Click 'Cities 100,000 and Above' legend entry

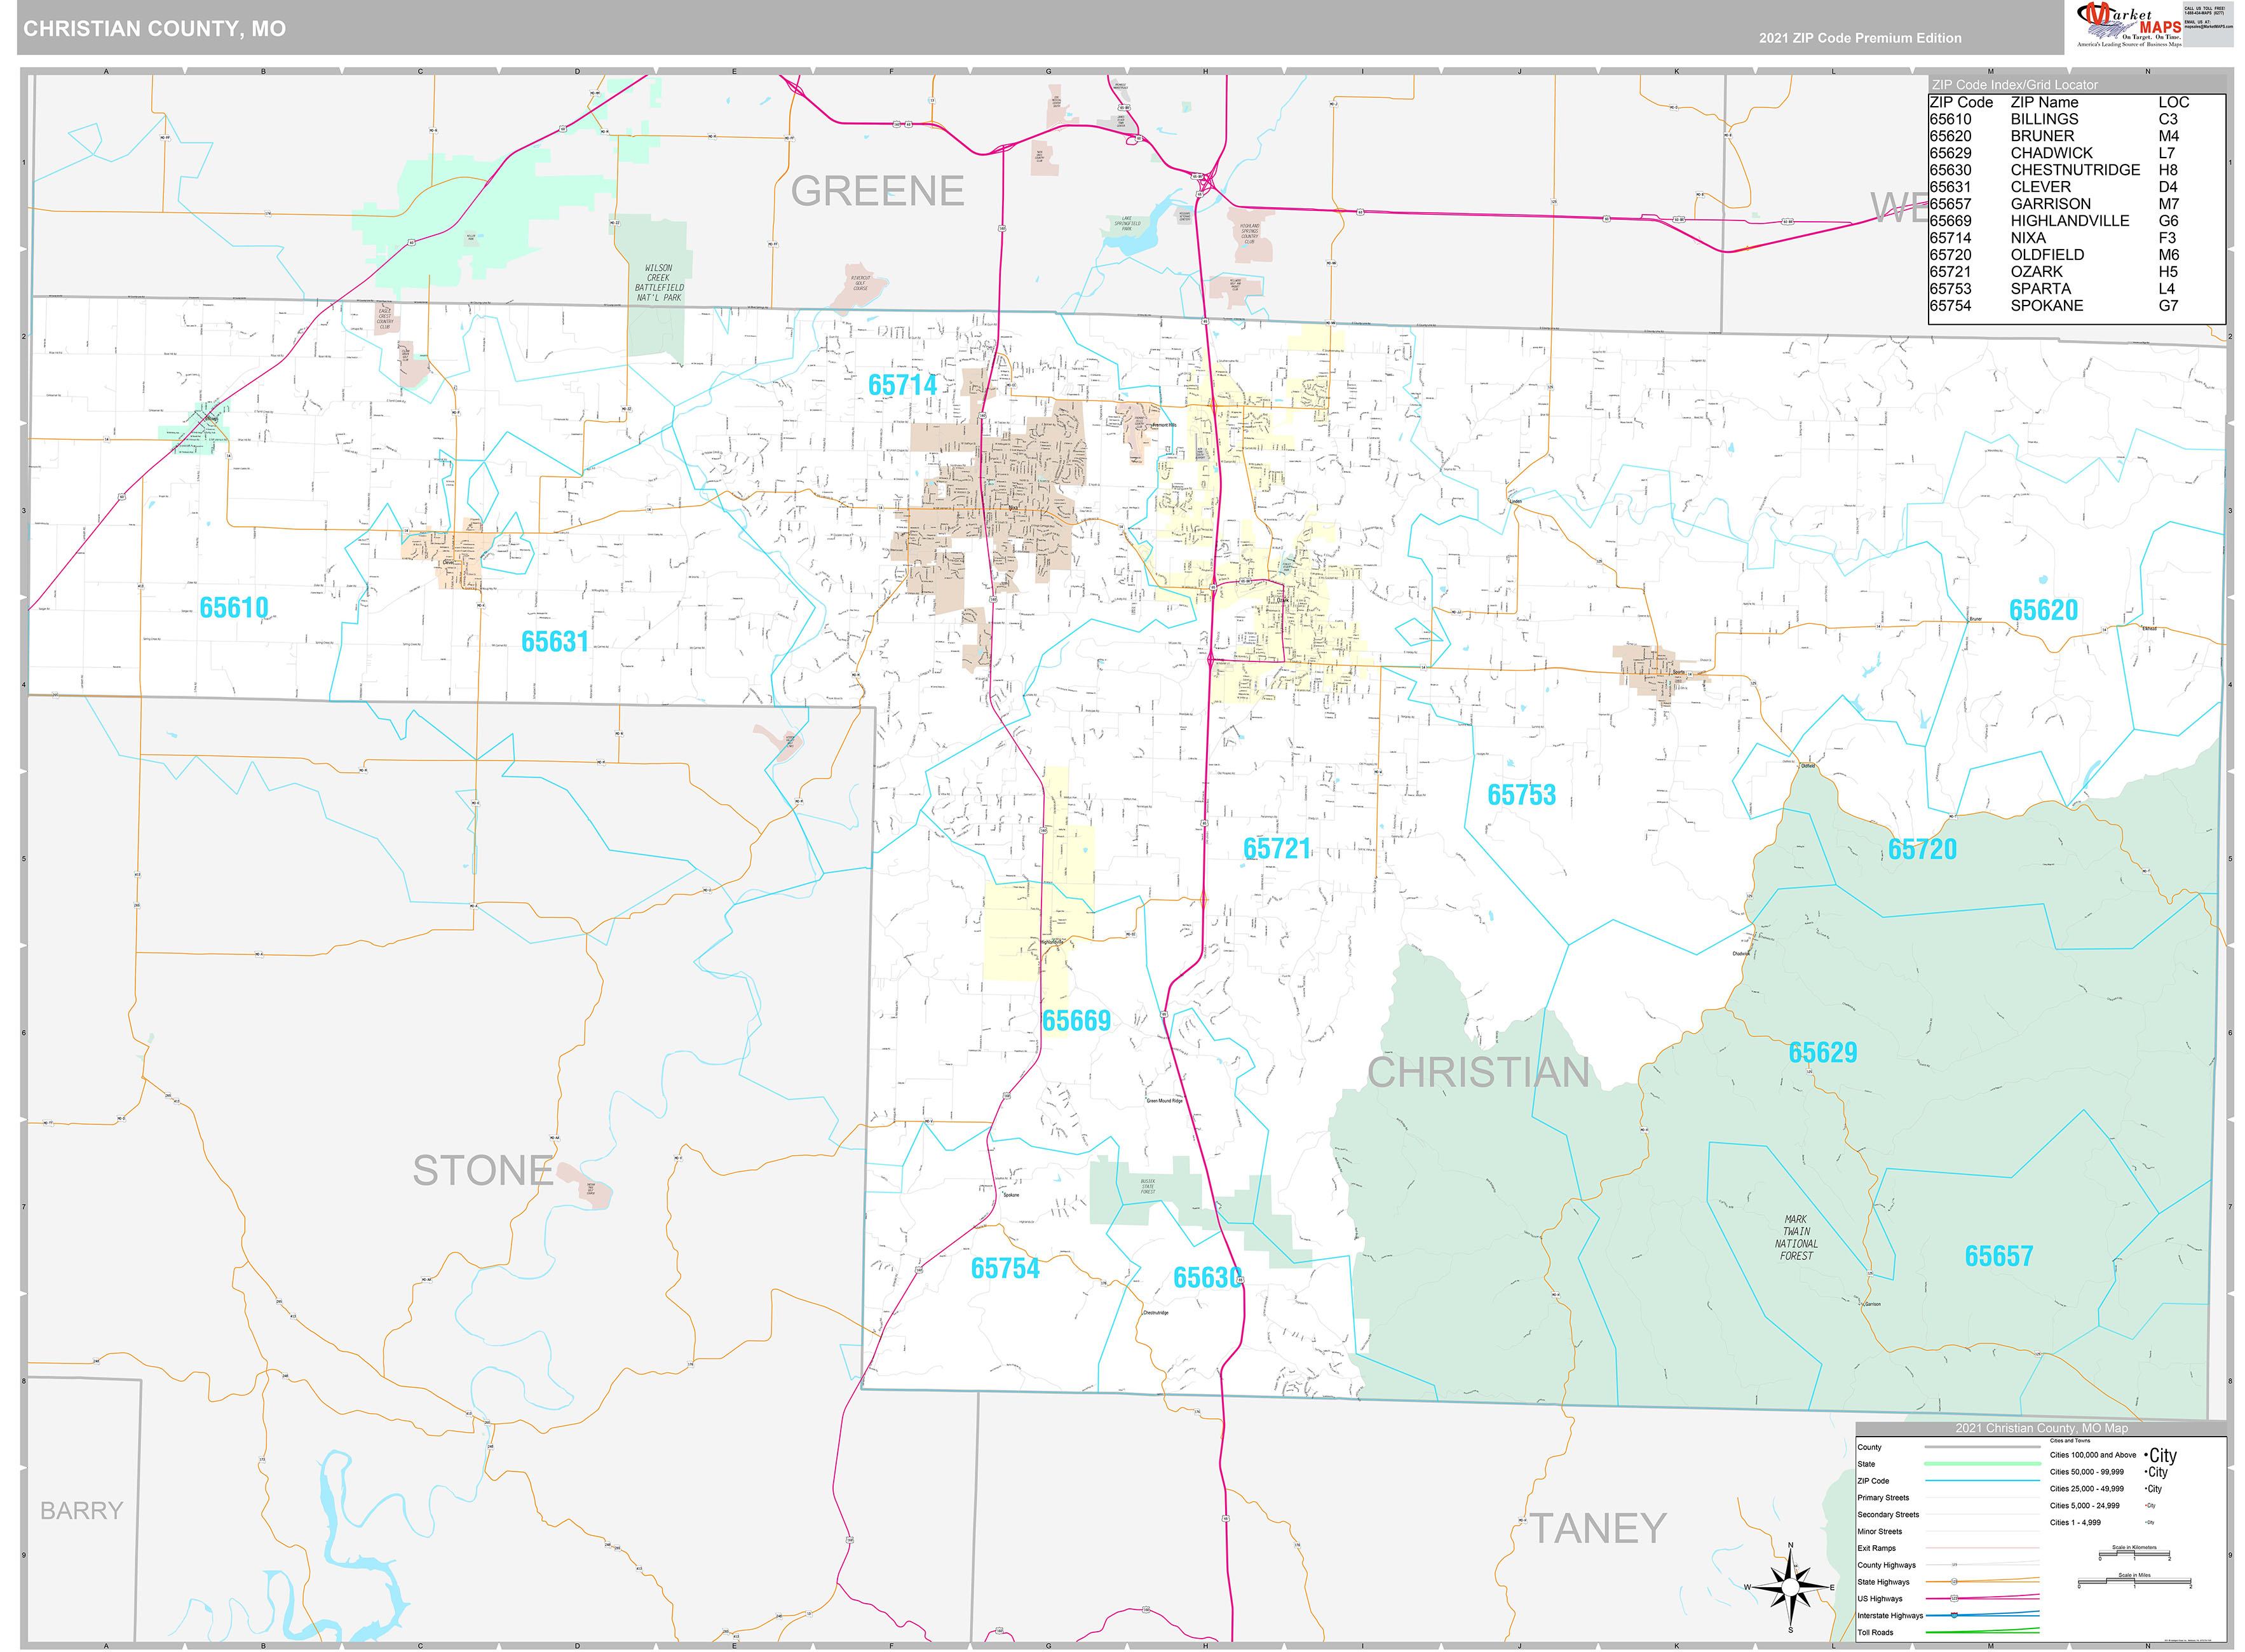[2093, 1456]
